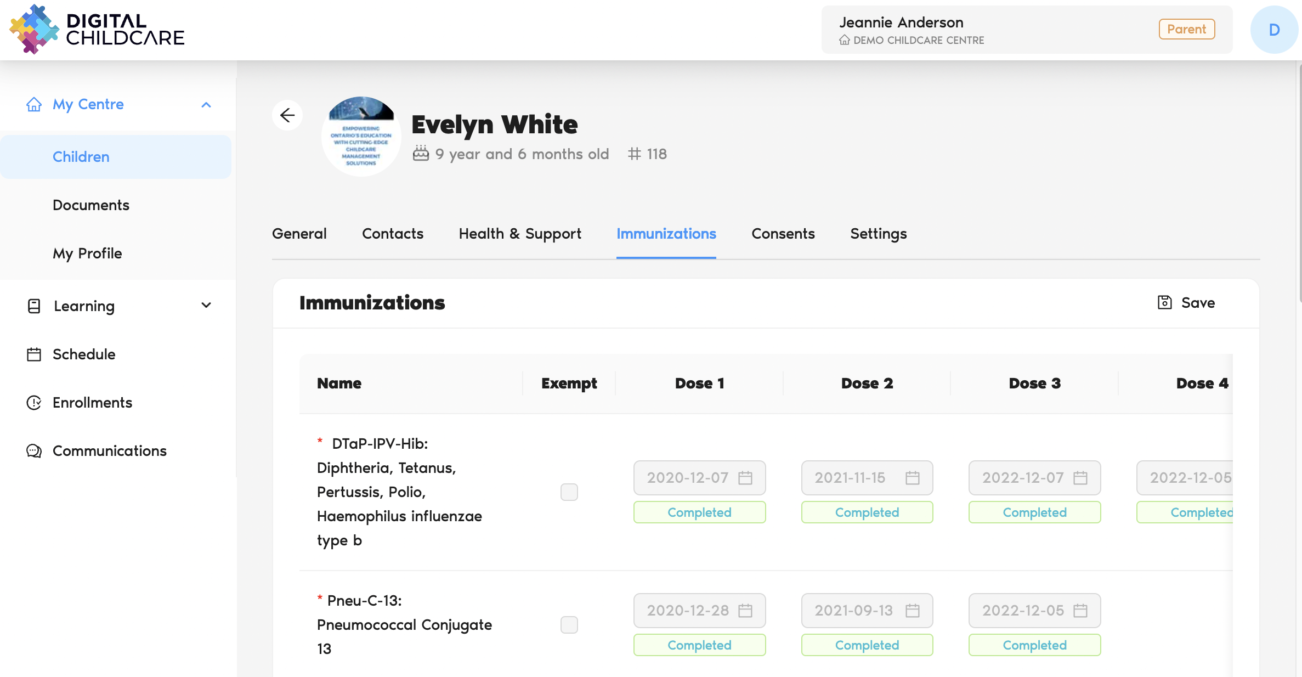This screenshot has width=1302, height=677.
Task: Go to Documents in sidebar
Action: pos(91,205)
